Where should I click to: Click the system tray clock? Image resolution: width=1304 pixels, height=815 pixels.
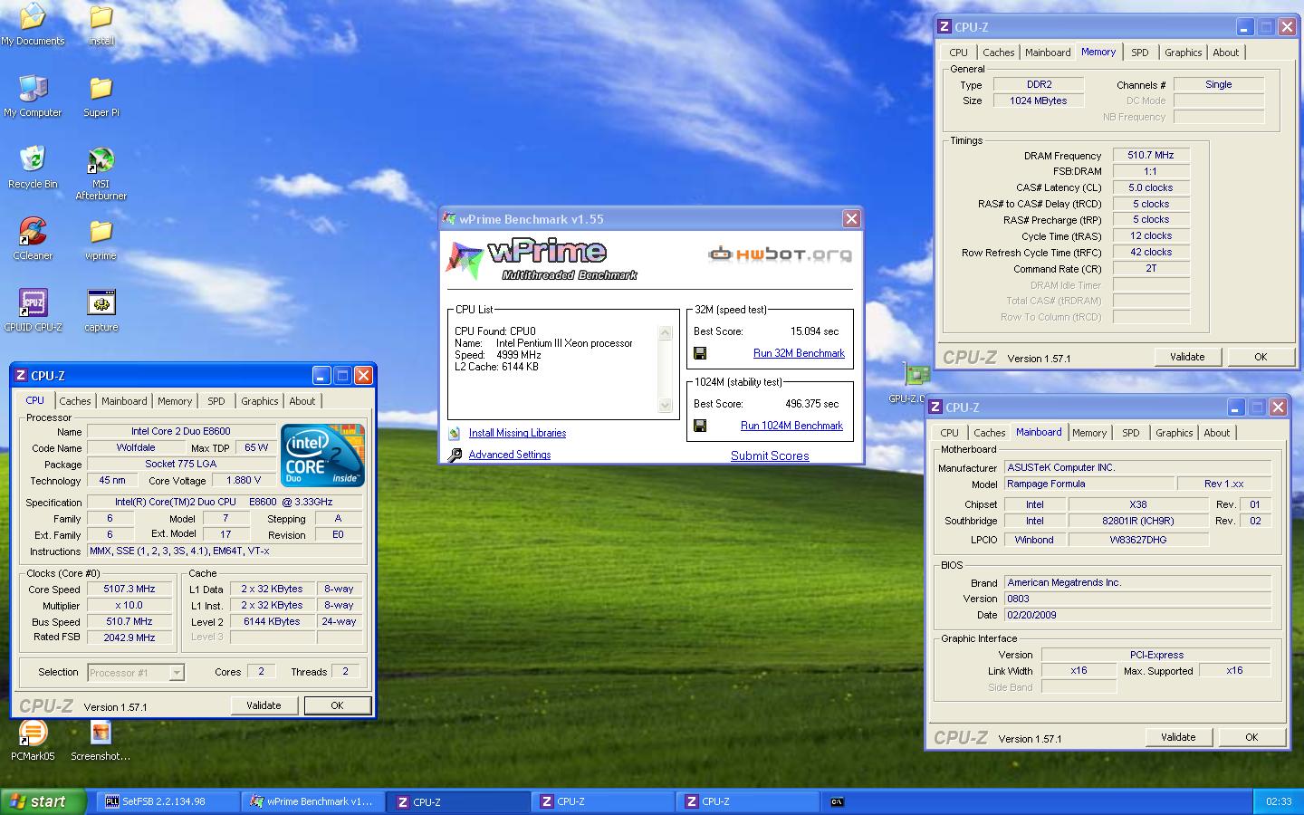click(1279, 801)
